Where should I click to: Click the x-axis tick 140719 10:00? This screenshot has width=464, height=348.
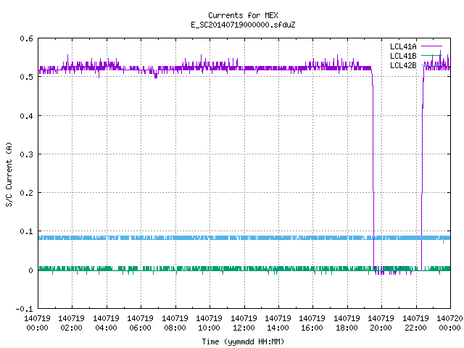(x=209, y=323)
